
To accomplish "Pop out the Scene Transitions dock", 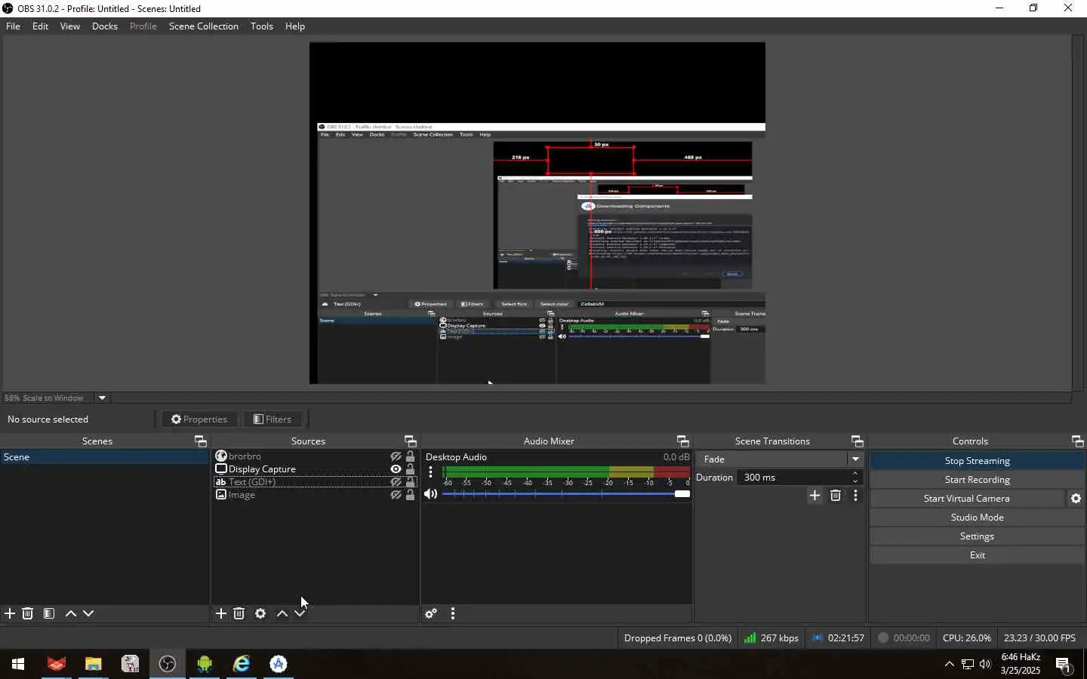I will (858, 441).
